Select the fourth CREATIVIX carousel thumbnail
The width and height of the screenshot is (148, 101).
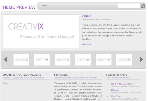pyautogui.click(x=83, y=59)
